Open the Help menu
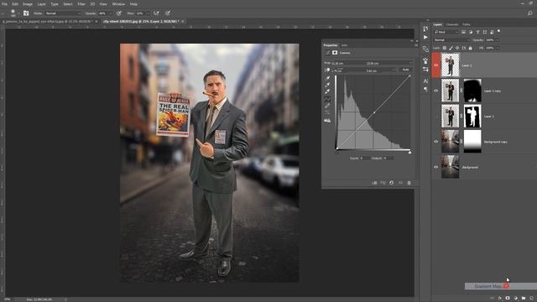The width and height of the screenshot is (537, 302). (x=133, y=4)
